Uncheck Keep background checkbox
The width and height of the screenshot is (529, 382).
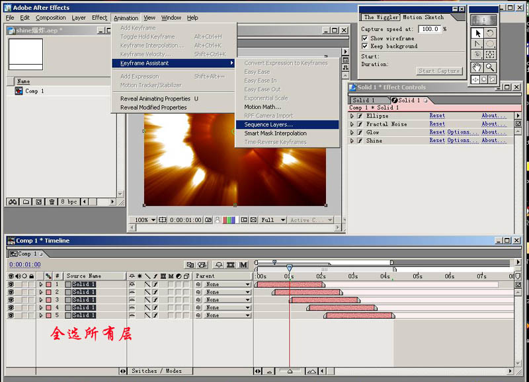pos(365,46)
